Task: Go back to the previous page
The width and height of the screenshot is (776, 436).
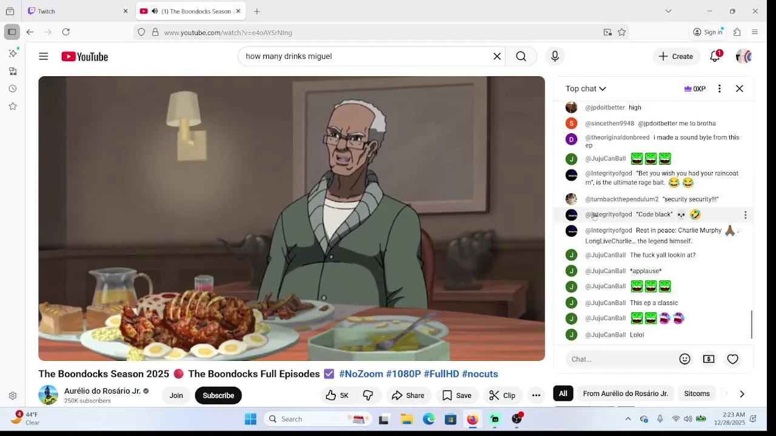Action: pos(30,32)
